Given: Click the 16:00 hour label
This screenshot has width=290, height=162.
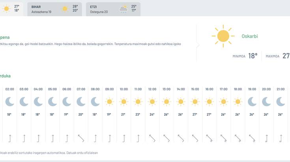Looking at the screenshot, I should [209, 89].
